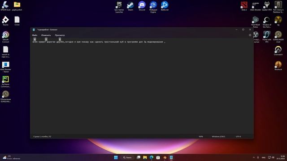Expand hidden system tray icons

254,157
